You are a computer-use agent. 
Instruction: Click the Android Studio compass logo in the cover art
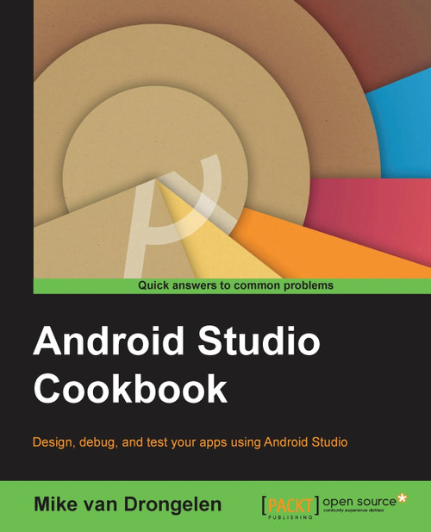click(x=181, y=216)
